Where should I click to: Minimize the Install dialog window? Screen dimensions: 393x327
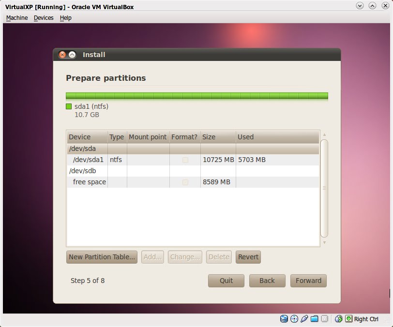pyautogui.click(x=72, y=55)
